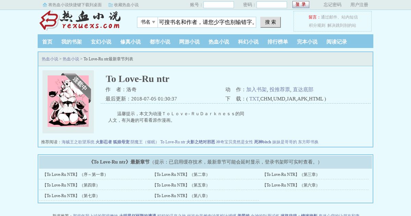
Task: Open 我的书架 in navigation bar
Action: click(72, 42)
